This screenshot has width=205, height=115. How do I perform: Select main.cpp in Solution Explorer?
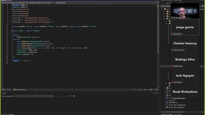172,100
